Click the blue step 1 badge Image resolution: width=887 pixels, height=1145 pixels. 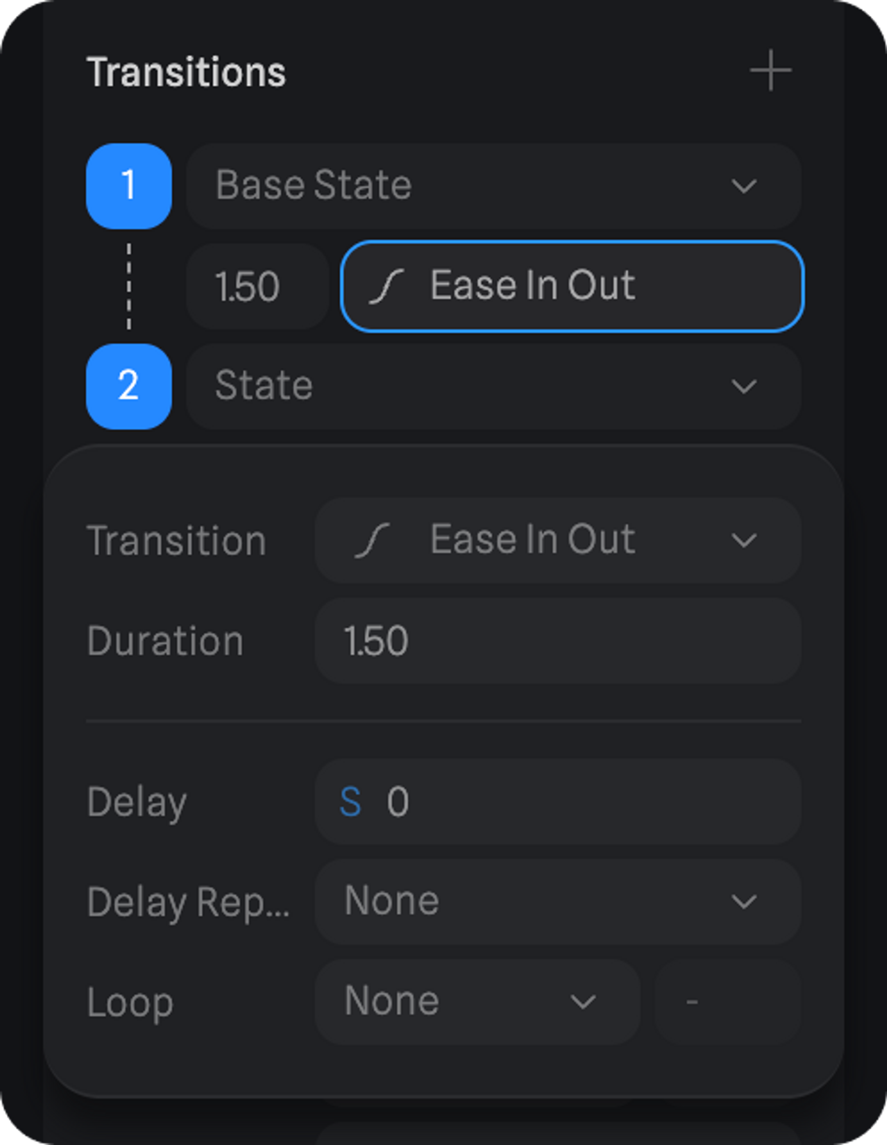click(129, 186)
